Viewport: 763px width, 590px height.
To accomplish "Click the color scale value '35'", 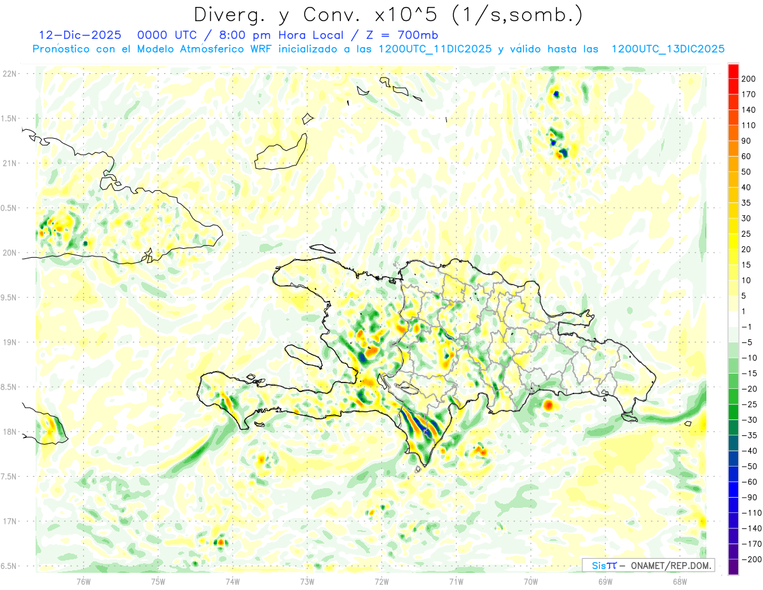I will (x=748, y=202).
